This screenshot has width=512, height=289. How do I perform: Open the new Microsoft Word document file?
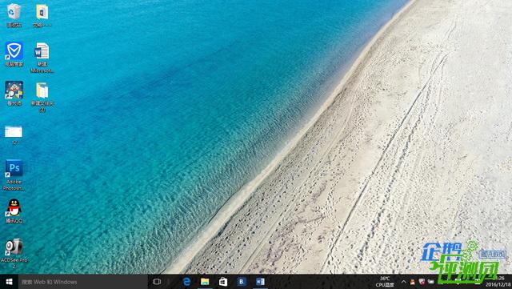tap(42, 57)
